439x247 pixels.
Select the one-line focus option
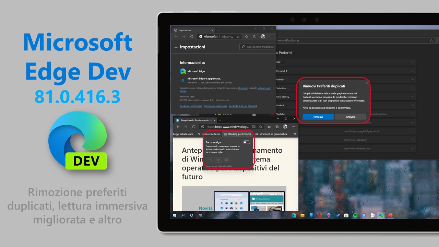[x=210, y=160]
